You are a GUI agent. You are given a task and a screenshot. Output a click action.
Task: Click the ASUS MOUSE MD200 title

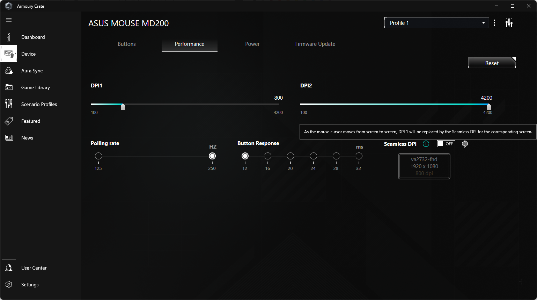coord(128,23)
